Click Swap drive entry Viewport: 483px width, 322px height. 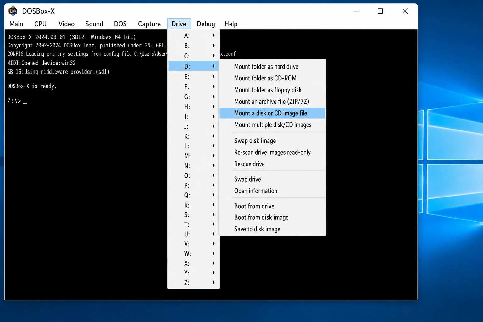coord(272,179)
